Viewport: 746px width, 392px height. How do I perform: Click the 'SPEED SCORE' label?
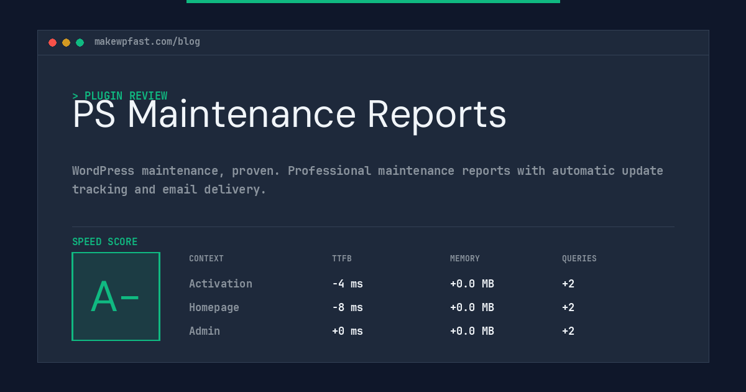click(105, 242)
